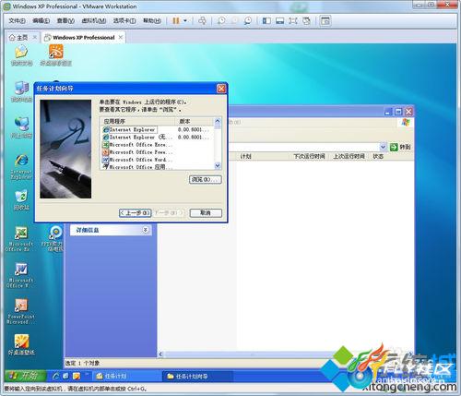Click scroll down arrow of program list
461x396 pixels.
point(218,166)
